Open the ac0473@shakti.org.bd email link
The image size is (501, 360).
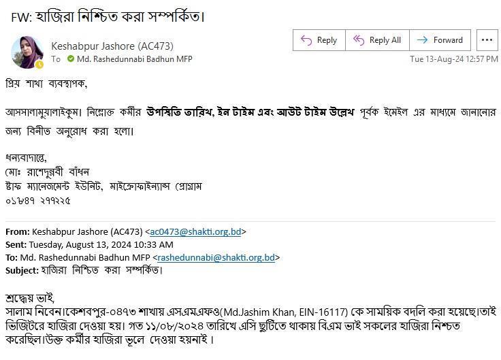[x=195, y=231]
